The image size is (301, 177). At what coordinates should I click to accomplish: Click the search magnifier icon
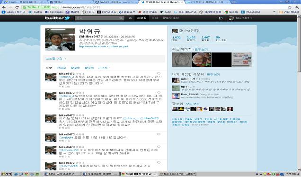coord(121,18)
